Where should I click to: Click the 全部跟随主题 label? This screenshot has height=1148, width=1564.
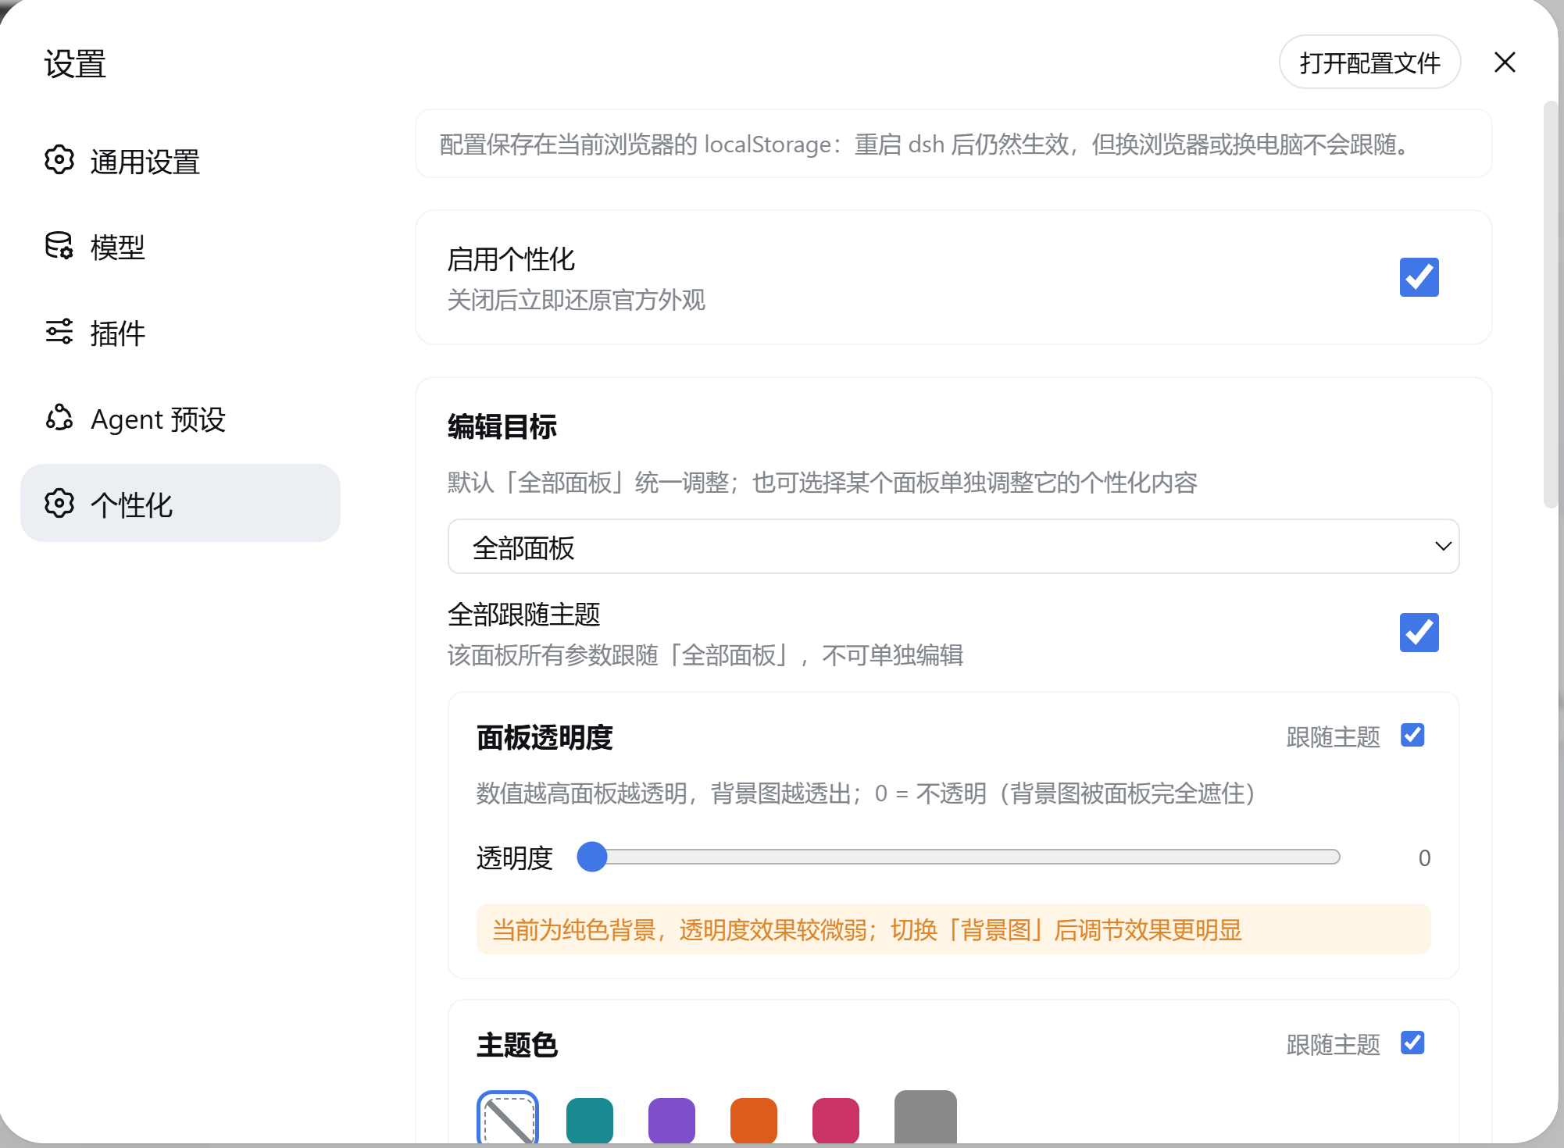pyautogui.click(x=523, y=615)
